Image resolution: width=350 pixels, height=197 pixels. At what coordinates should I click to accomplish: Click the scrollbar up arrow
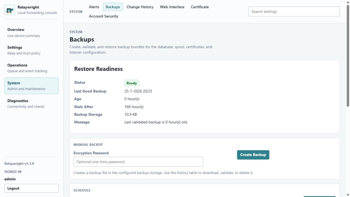pos(348,2)
